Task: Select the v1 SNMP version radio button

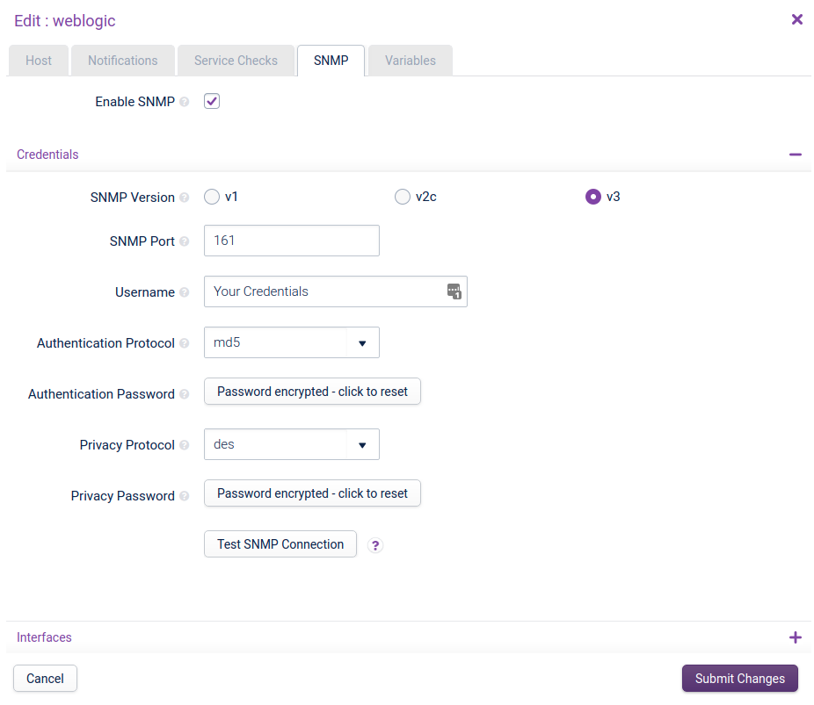Action: click(212, 197)
